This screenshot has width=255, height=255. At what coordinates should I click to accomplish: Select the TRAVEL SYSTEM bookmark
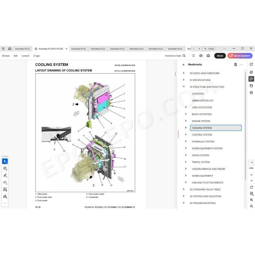click(201, 162)
